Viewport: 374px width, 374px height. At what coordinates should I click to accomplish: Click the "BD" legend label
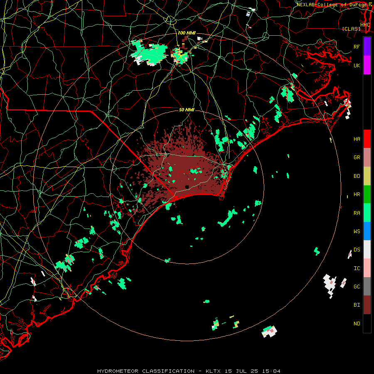[x=357, y=176]
